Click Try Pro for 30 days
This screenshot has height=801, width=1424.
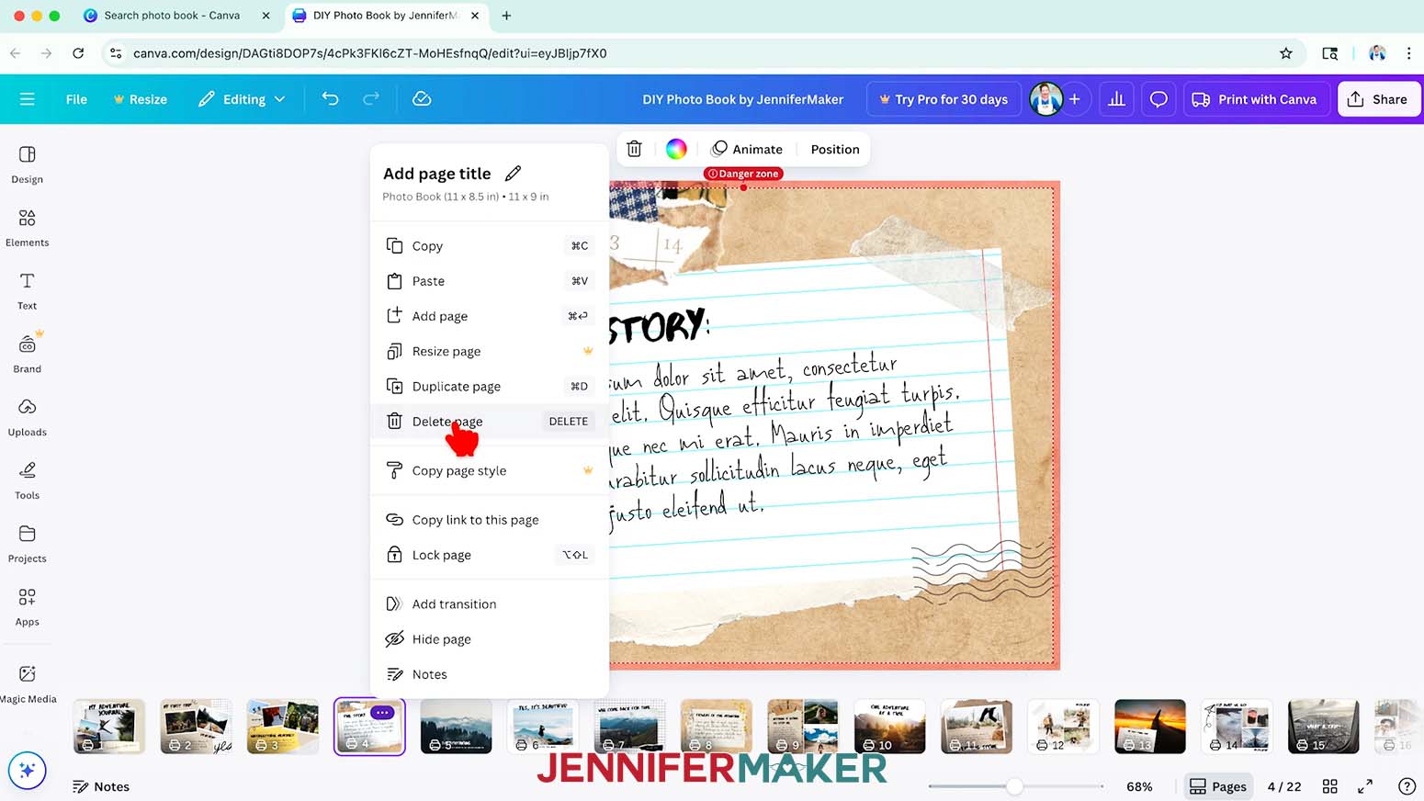pyautogui.click(x=944, y=99)
